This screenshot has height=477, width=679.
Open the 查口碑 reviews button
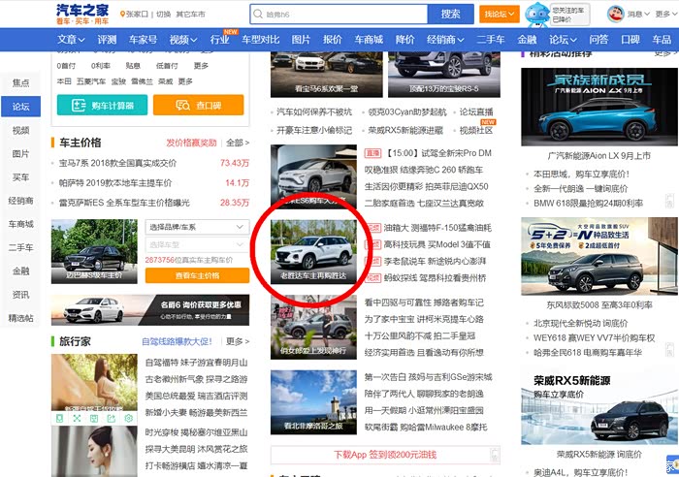pos(197,105)
